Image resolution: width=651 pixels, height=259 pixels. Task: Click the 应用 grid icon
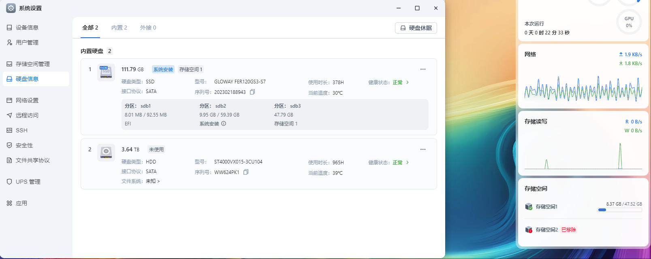click(x=9, y=203)
